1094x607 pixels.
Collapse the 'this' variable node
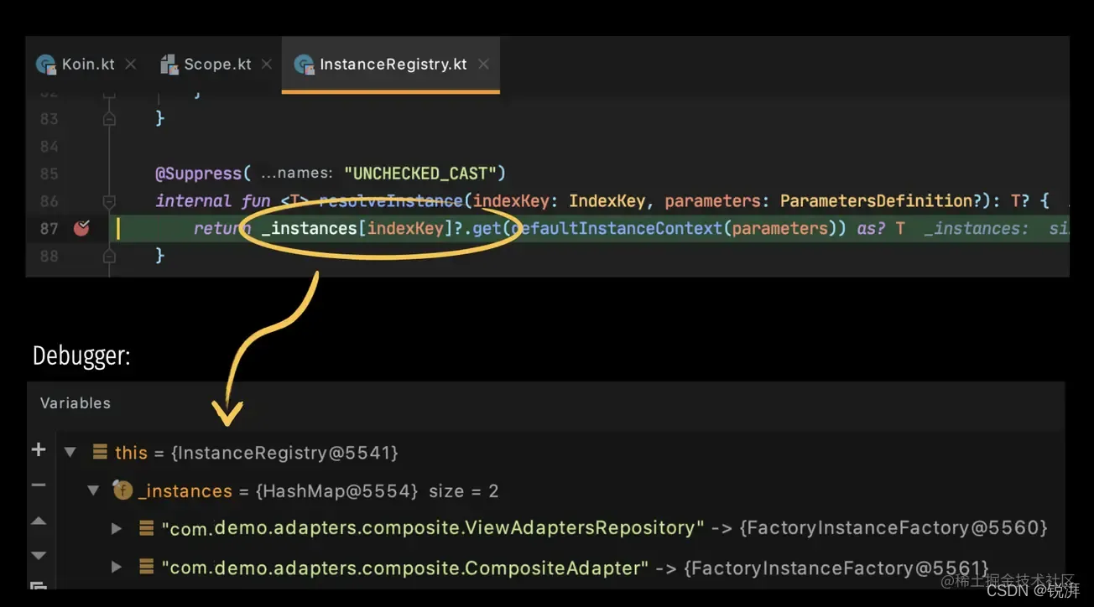point(70,453)
